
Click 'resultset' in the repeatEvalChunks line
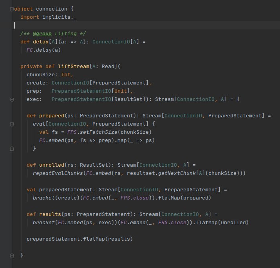141,173
